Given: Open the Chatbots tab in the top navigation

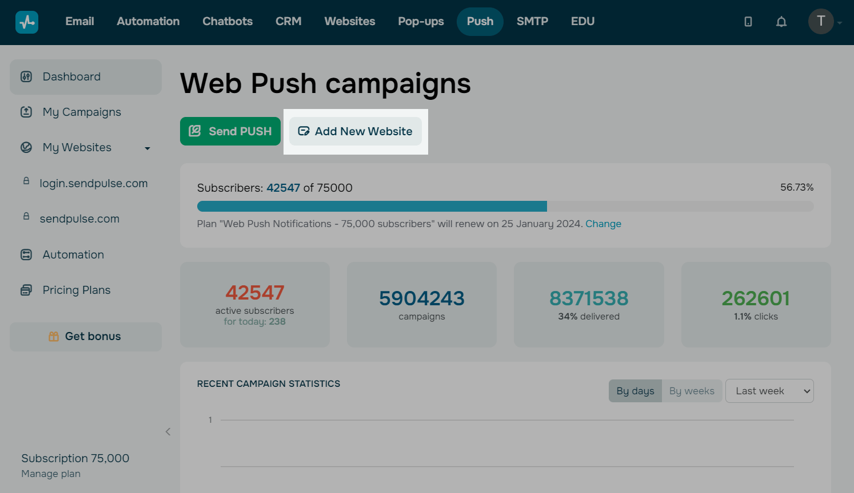Looking at the screenshot, I should [x=228, y=22].
